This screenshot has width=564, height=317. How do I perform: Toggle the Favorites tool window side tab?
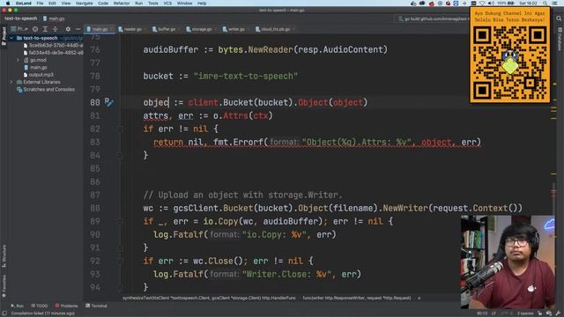pos(4,286)
